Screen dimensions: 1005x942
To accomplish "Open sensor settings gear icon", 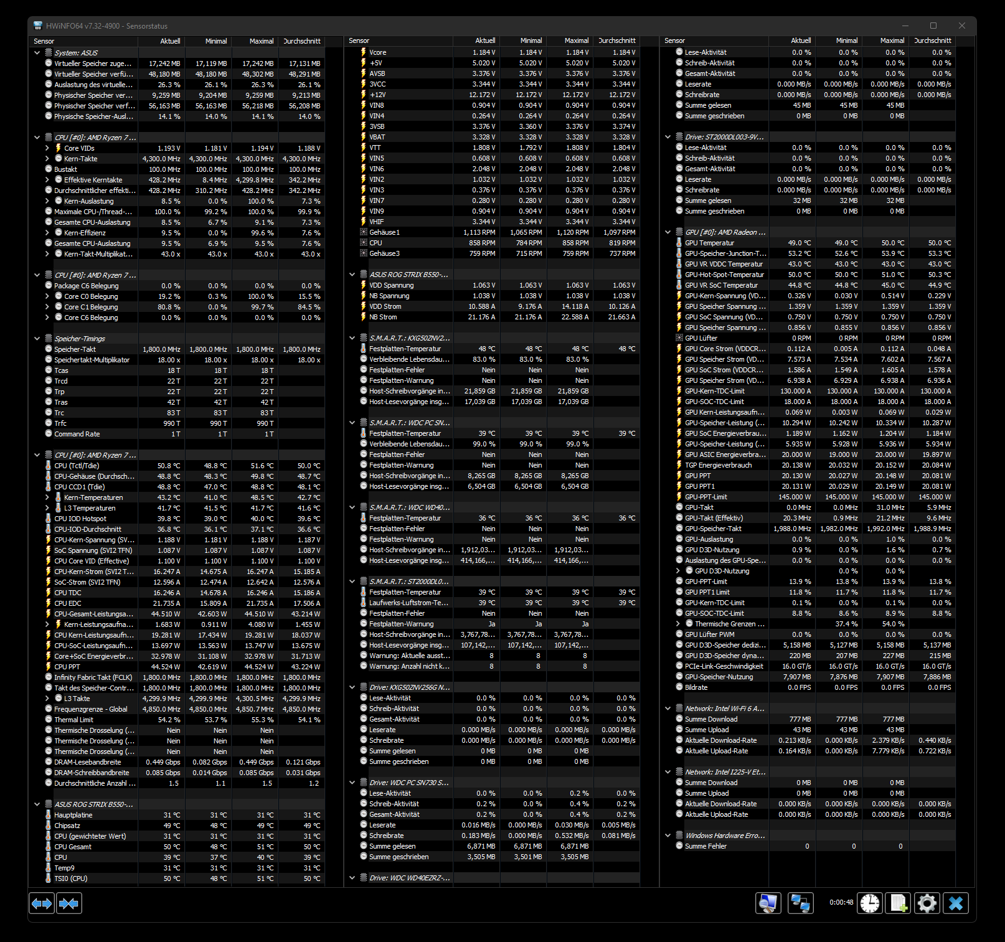I will tap(927, 903).
